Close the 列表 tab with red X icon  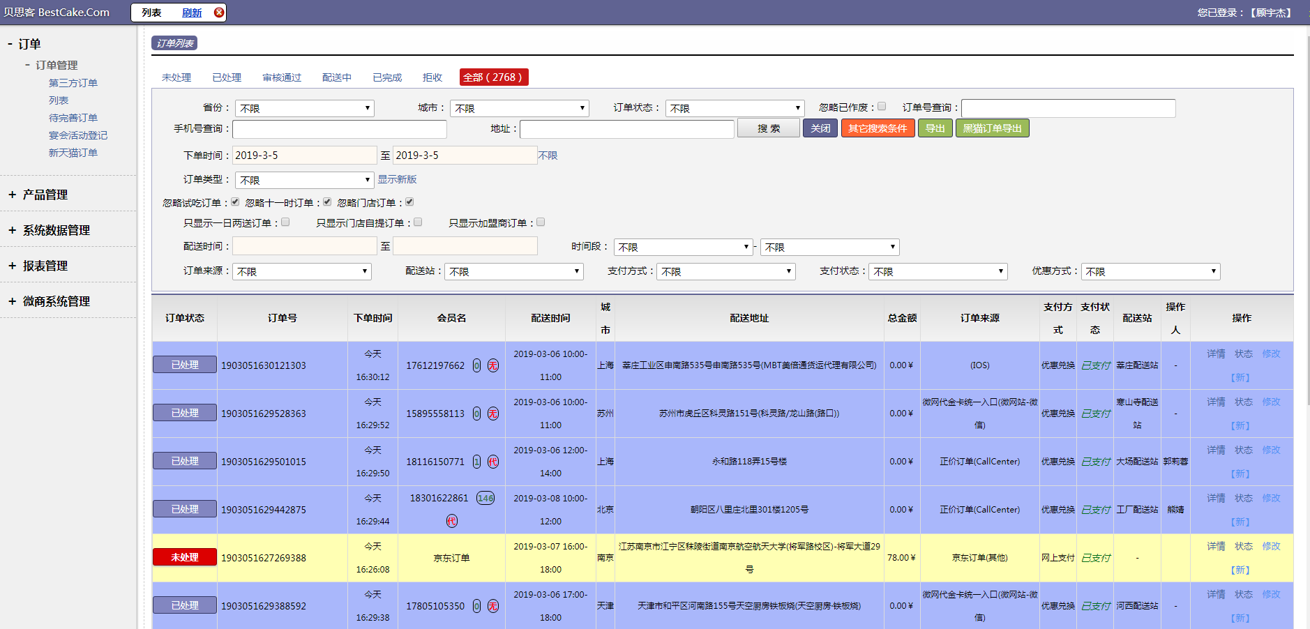pos(219,13)
